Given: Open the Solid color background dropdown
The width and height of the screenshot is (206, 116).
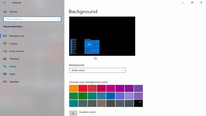Looking at the screenshot, I should pyautogui.click(x=97, y=70).
